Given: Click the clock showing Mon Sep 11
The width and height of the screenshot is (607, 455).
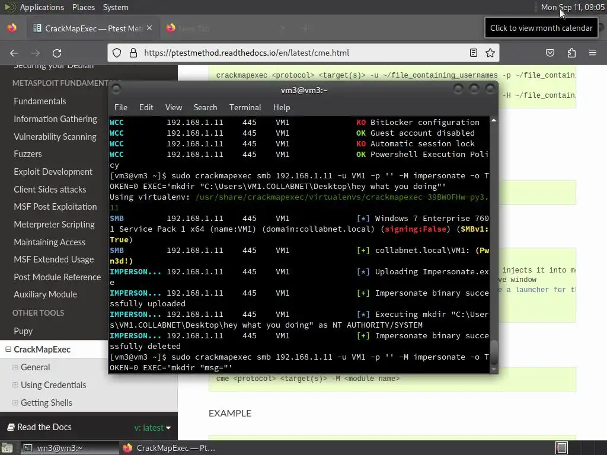Looking at the screenshot, I should pos(573,7).
